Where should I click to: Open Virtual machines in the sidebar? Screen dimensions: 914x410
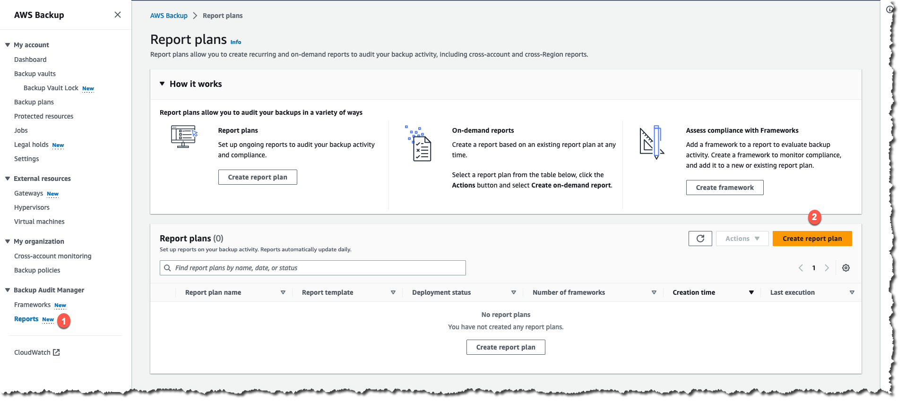[39, 222]
